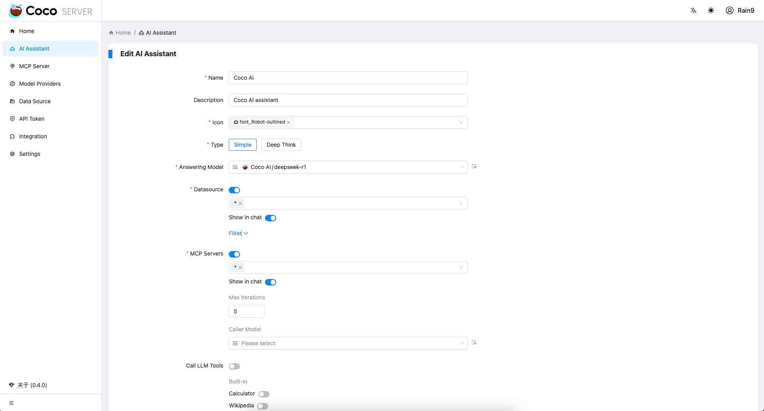Screen dimensions: 764x411
Task: Open the MCP Servers selection dropdown
Action: point(348,267)
